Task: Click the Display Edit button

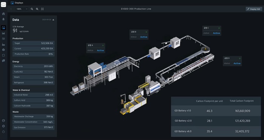Action: click(254, 9)
